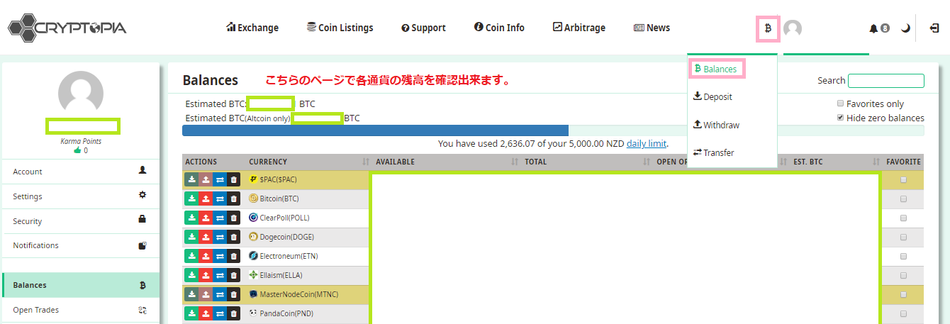
Task: Click the transfer icon for Electroneum(ETN)
Action: click(220, 256)
